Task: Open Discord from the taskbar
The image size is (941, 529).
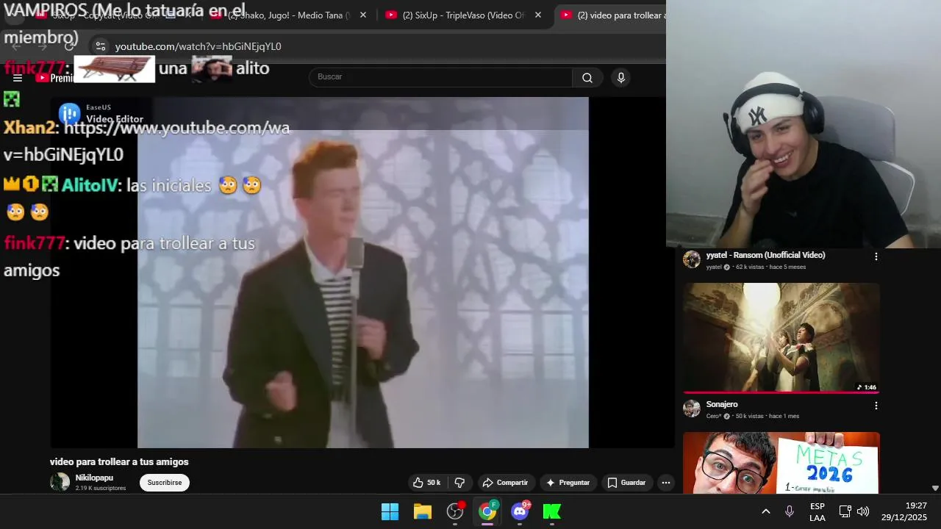Action: [520, 511]
